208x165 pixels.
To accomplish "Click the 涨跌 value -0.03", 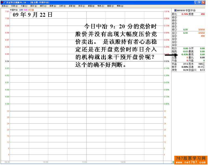I will 185,51.
